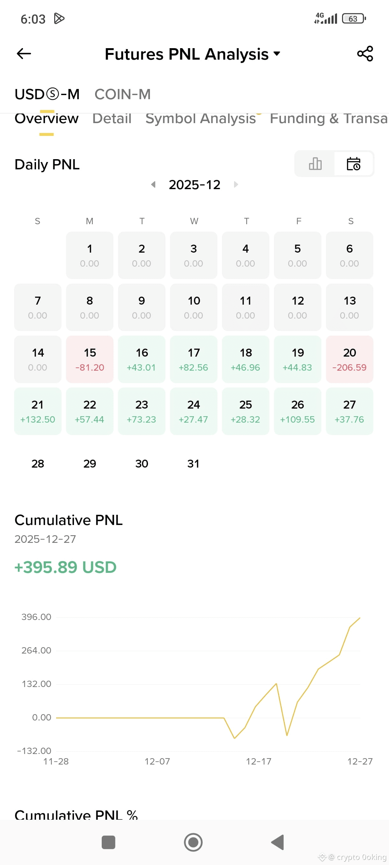Select December 20 loss cell

[x=349, y=359]
